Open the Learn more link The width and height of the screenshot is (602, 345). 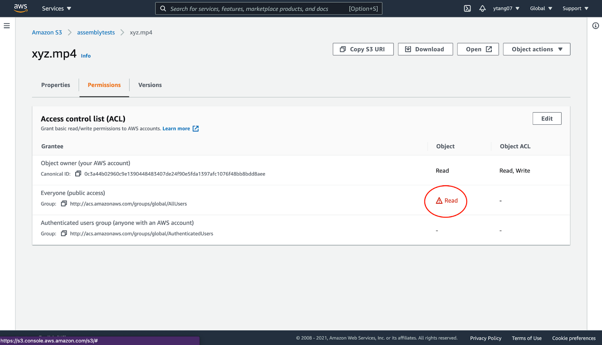pyautogui.click(x=176, y=129)
